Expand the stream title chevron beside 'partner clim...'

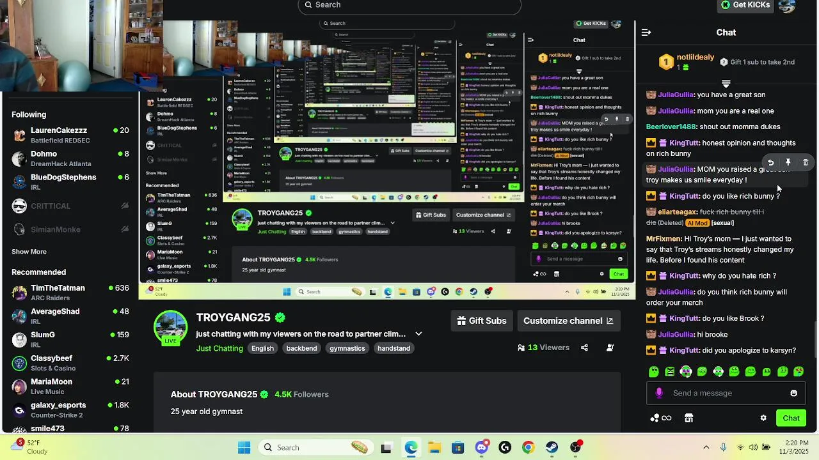click(418, 333)
